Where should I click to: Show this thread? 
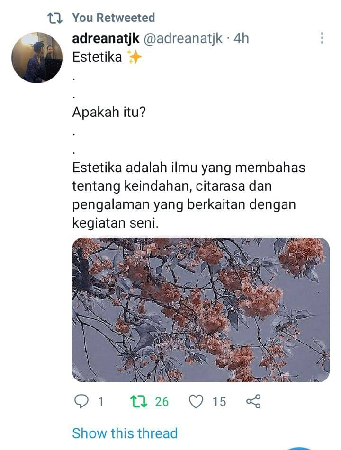[x=125, y=433]
